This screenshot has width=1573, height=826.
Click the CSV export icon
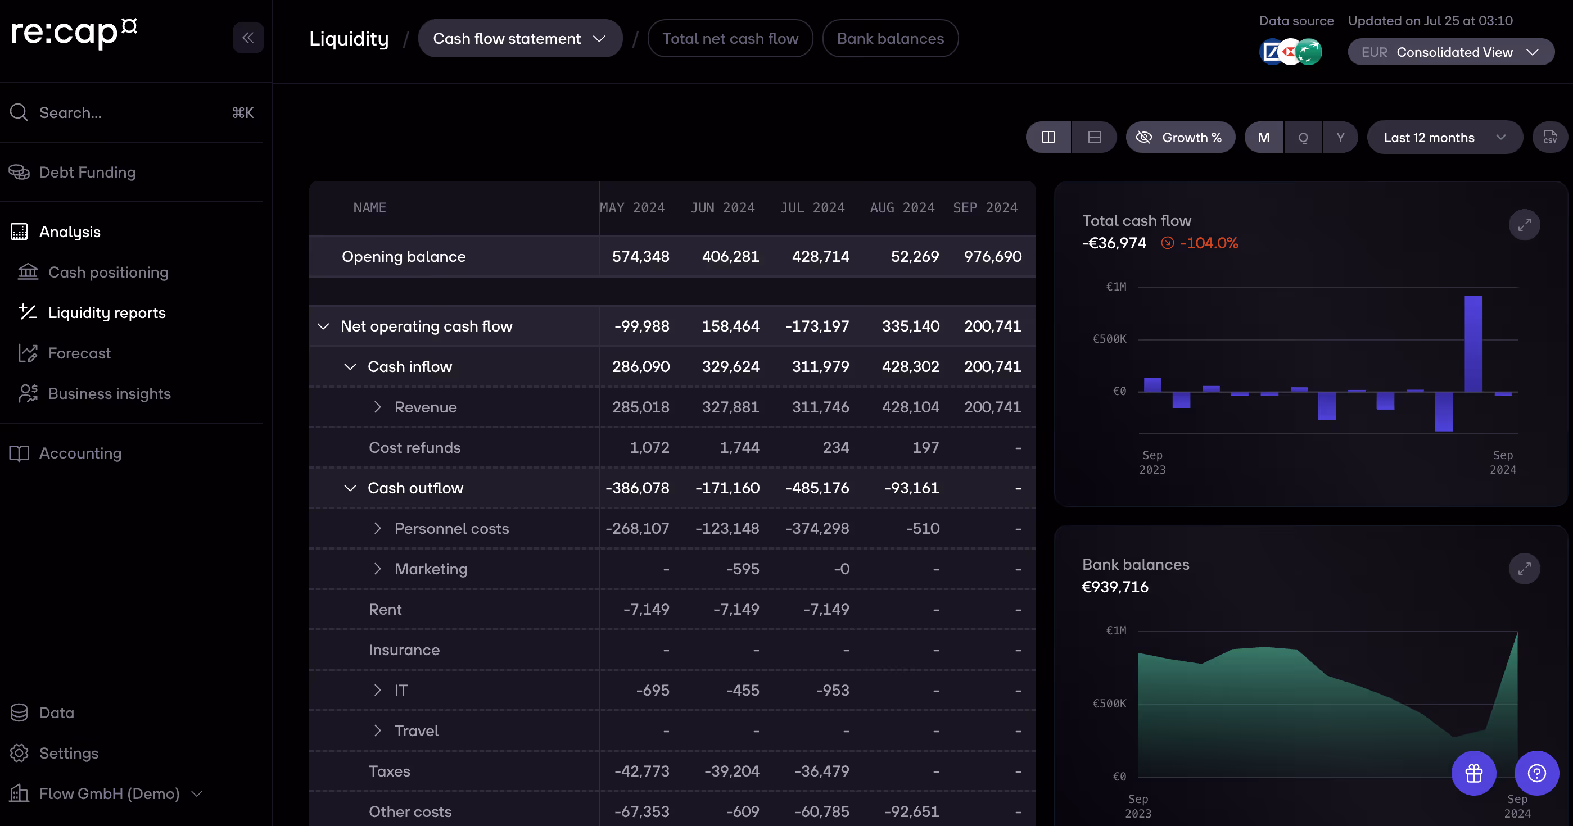point(1549,137)
